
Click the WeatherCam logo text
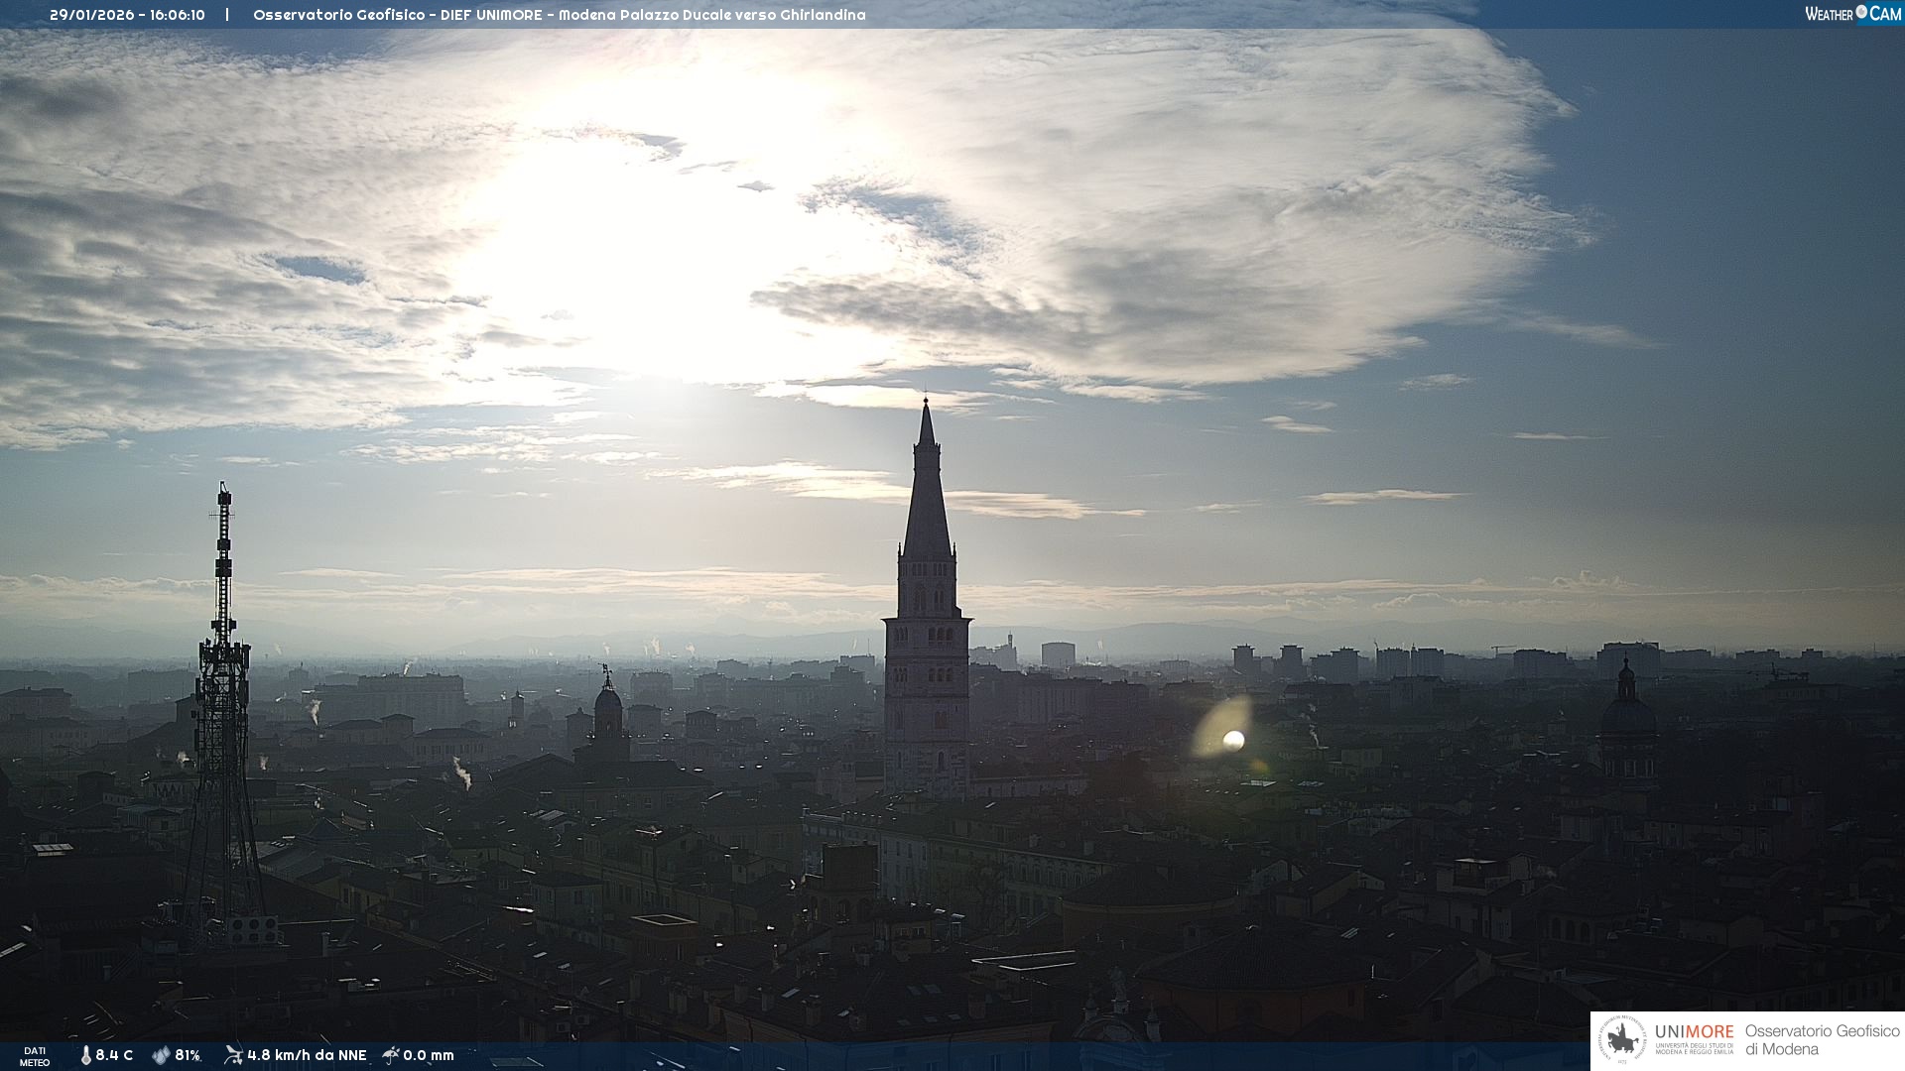[x=1852, y=13]
